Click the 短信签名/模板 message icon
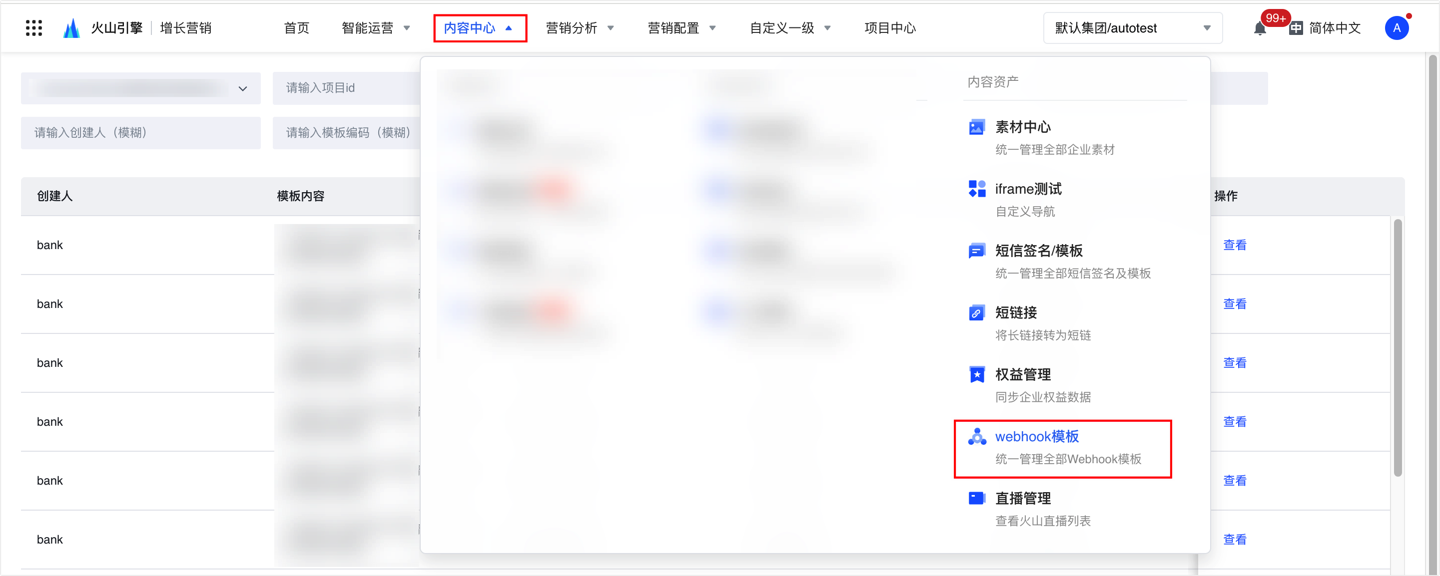 (977, 251)
